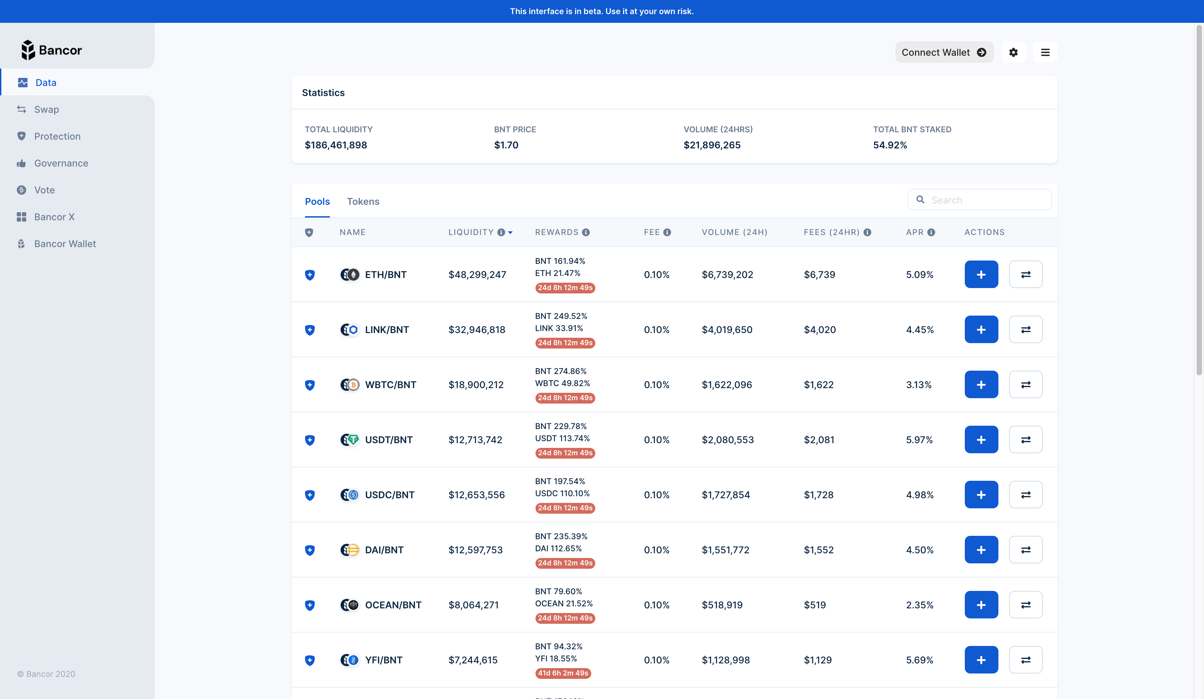1204x699 pixels.
Task: Click the USDT/BNT token pair icon
Action: 349,440
